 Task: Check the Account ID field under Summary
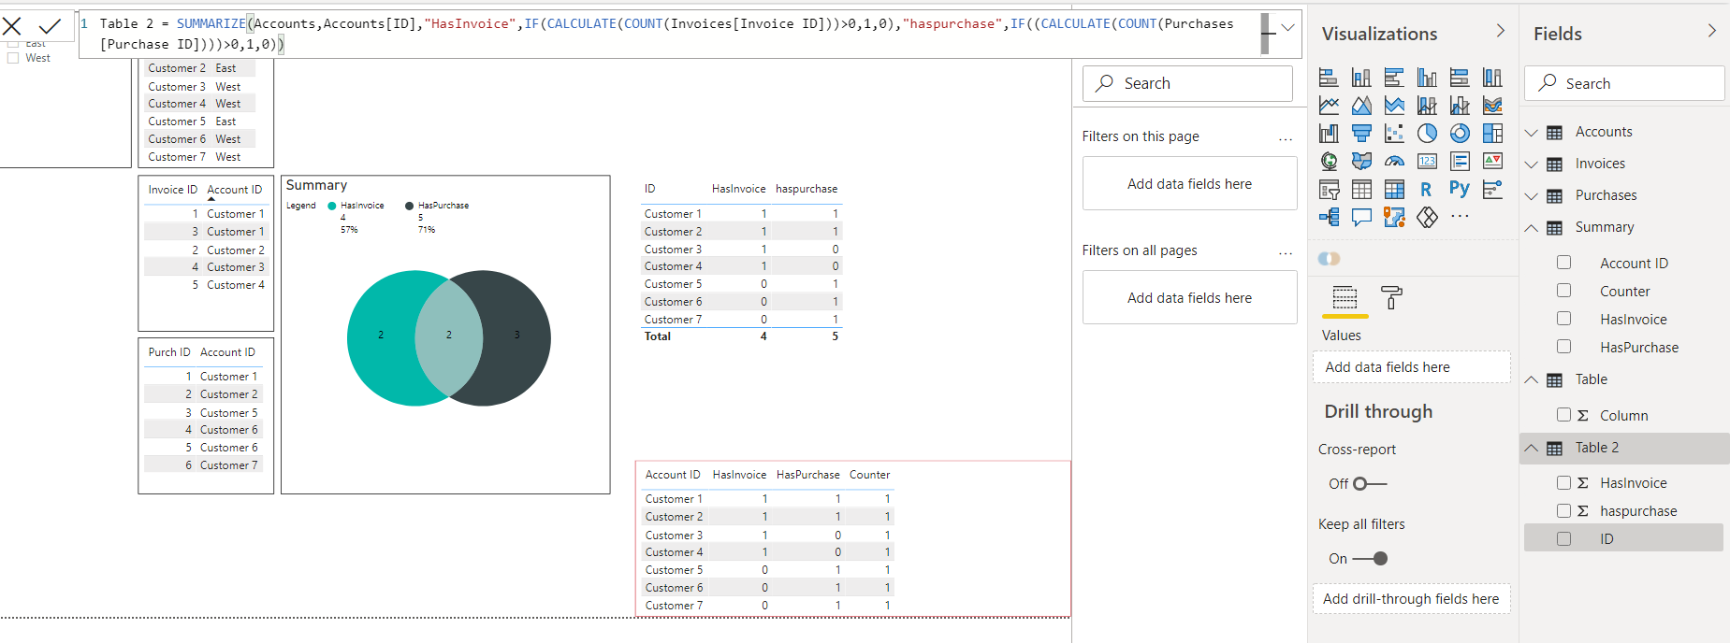pos(1563,263)
